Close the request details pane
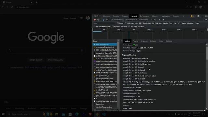 pos(121,41)
